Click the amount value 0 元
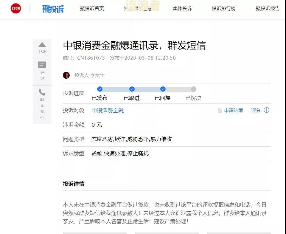 [97, 125]
